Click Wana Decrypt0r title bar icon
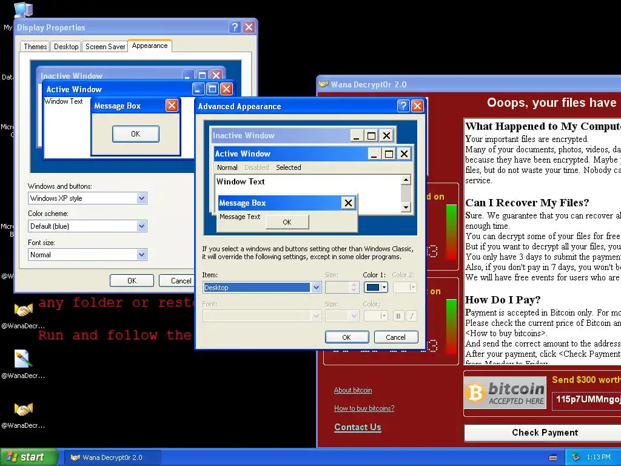The height and width of the screenshot is (466, 621). coord(324,84)
